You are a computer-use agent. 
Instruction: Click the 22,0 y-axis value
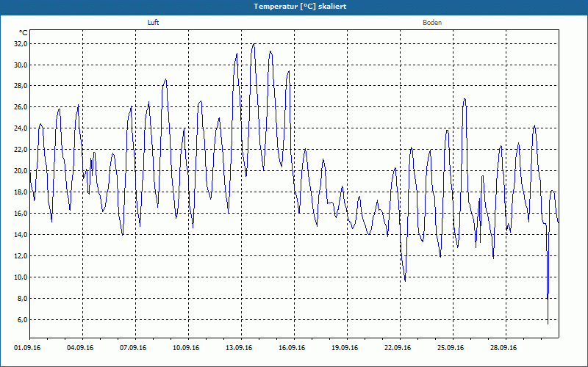coord(21,150)
